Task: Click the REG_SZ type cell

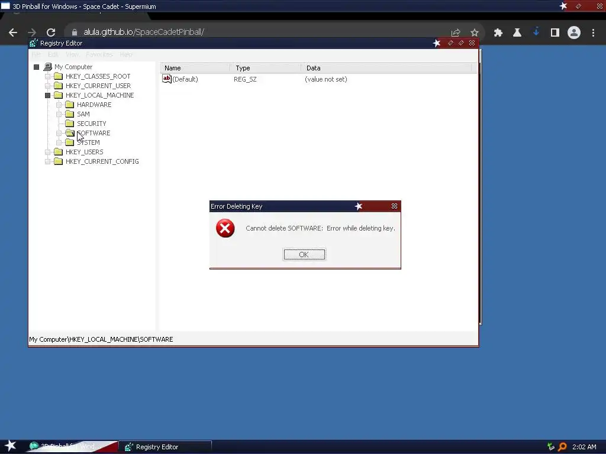Action: pyautogui.click(x=245, y=79)
